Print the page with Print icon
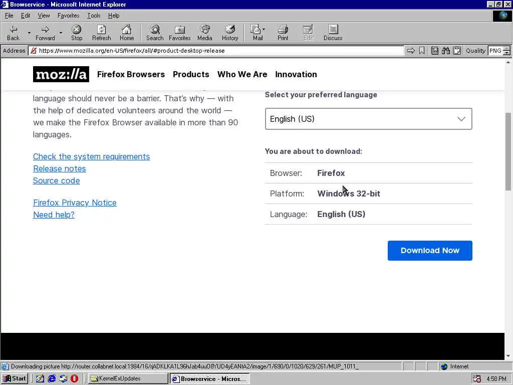The height and width of the screenshot is (385, 513). point(283,33)
